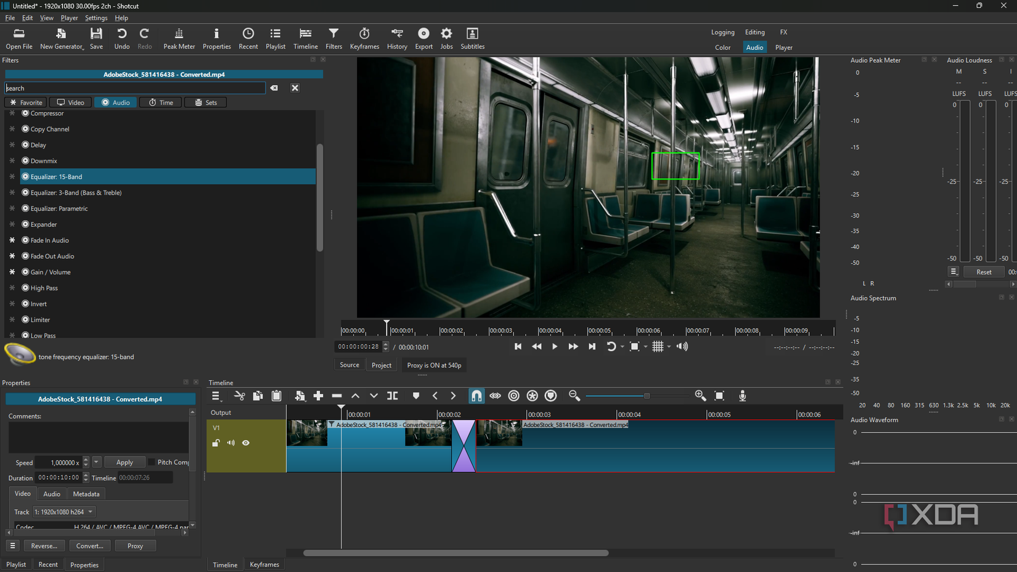Switch to the Metadata tab
Image resolution: width=1017 pixels, height=572 pixels.
pyautogui.click(x=86, y=494)
